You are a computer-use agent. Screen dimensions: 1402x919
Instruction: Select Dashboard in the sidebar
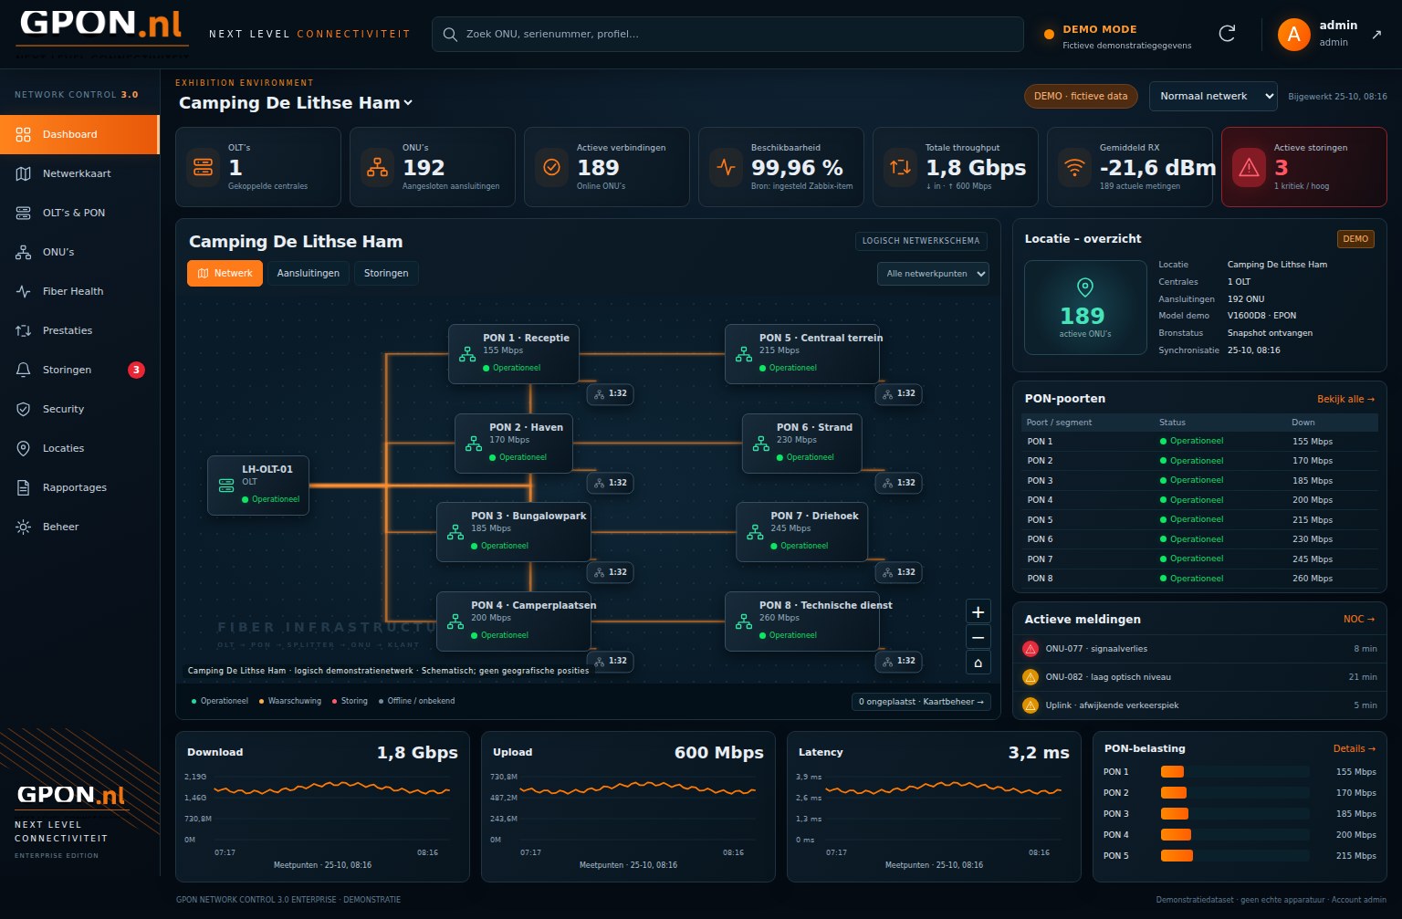tap(79, 134)
